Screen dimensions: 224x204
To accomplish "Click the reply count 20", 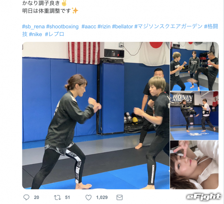I will click(x=36, y=197).
